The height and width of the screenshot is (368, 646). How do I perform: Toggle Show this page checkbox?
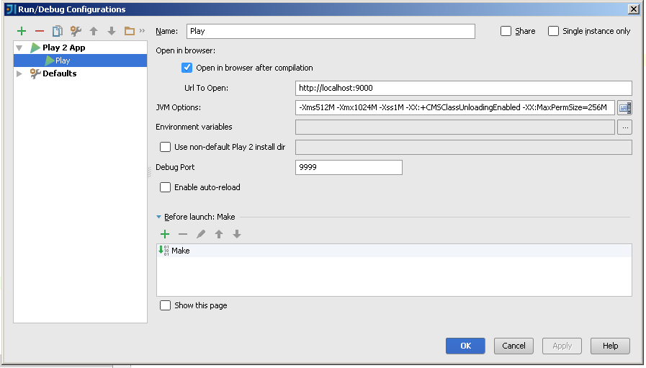pyautogui.click(x=165, y=305)
